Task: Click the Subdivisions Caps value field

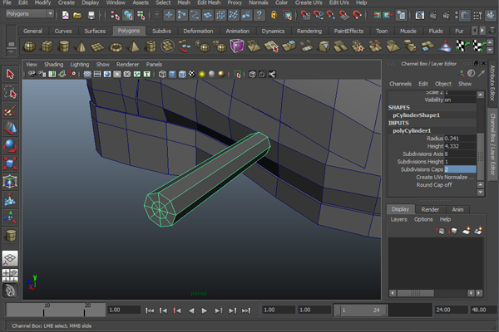Action: point(460,169)
